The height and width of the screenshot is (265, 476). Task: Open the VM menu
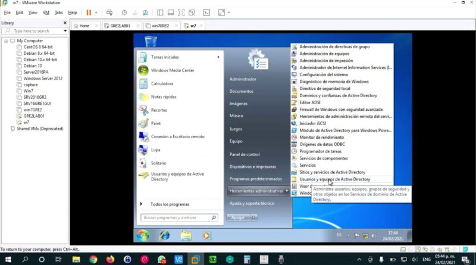[x=46, y=13]
